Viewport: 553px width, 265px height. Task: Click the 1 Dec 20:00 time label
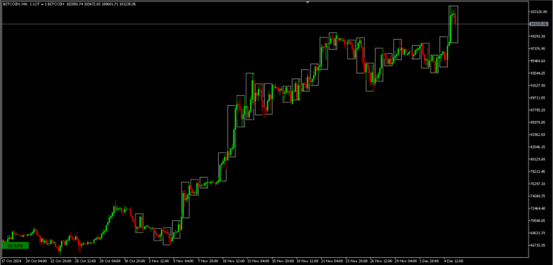(x=428, y=261)
